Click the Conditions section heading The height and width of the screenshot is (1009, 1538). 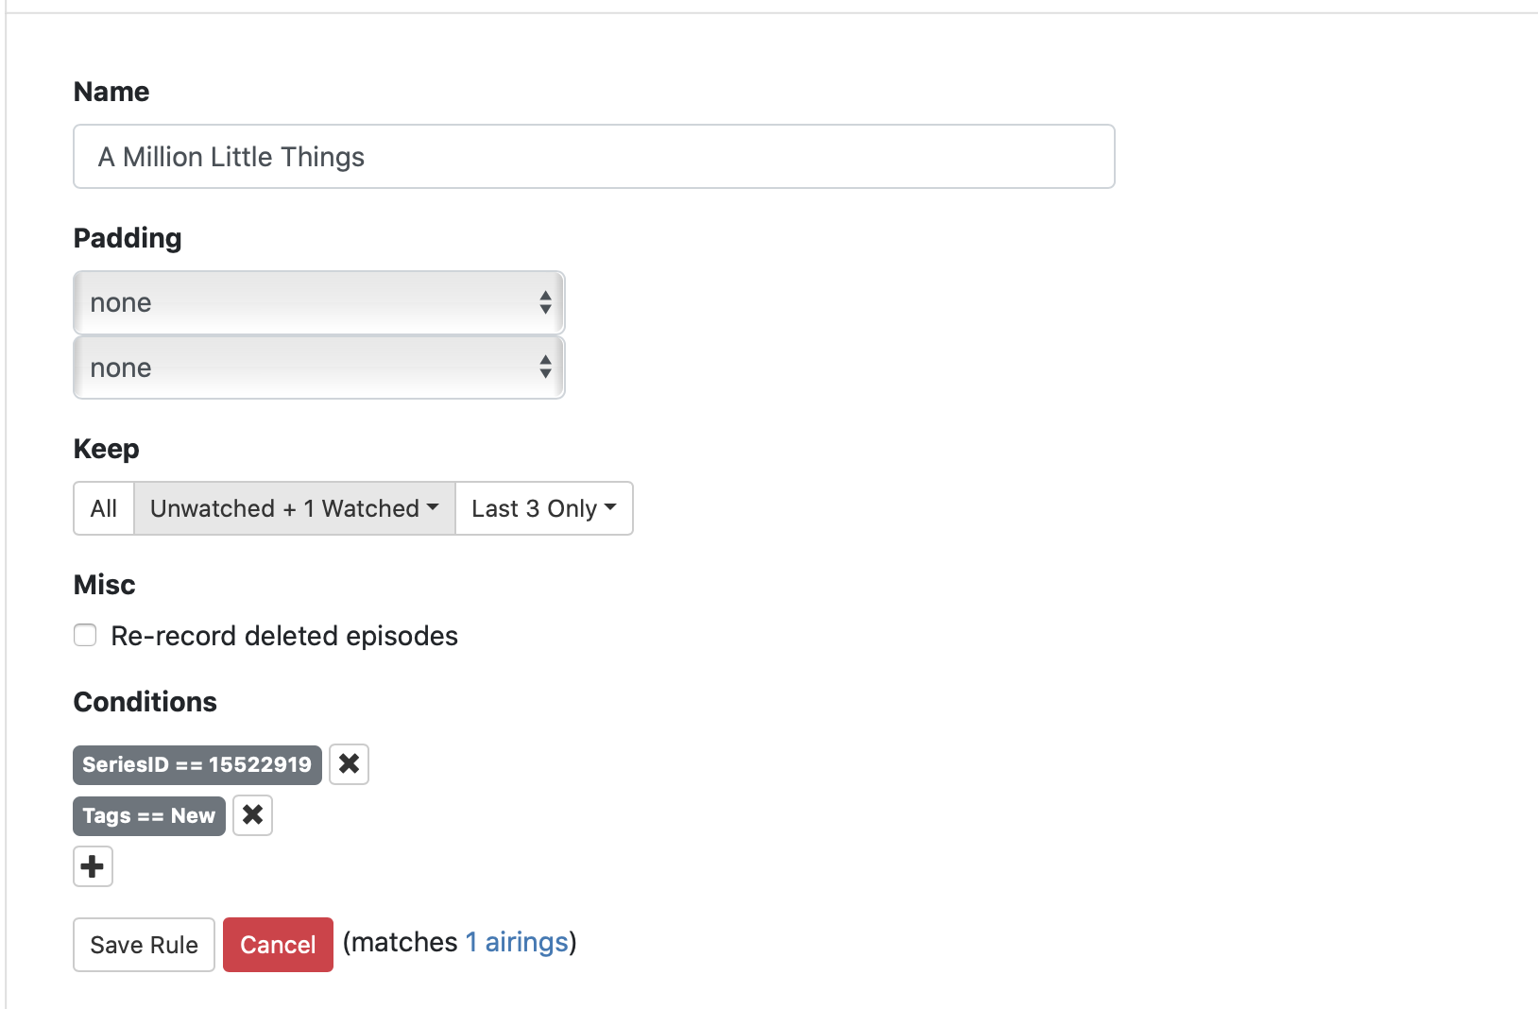145,702
